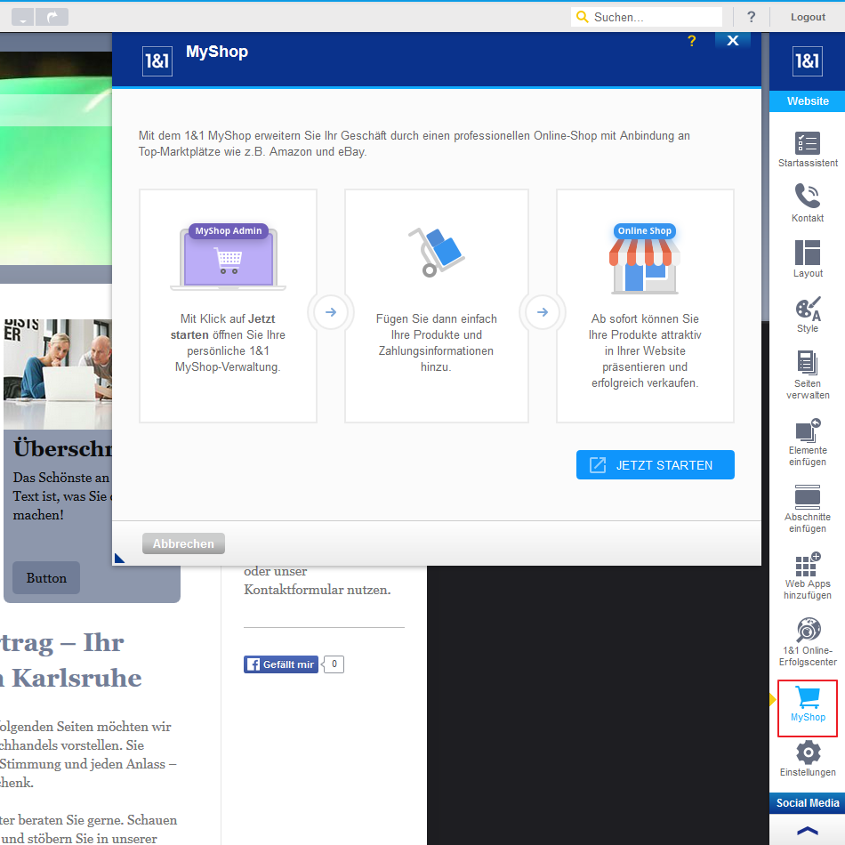
Task: Click the Logout link
Action: (808, 17)
